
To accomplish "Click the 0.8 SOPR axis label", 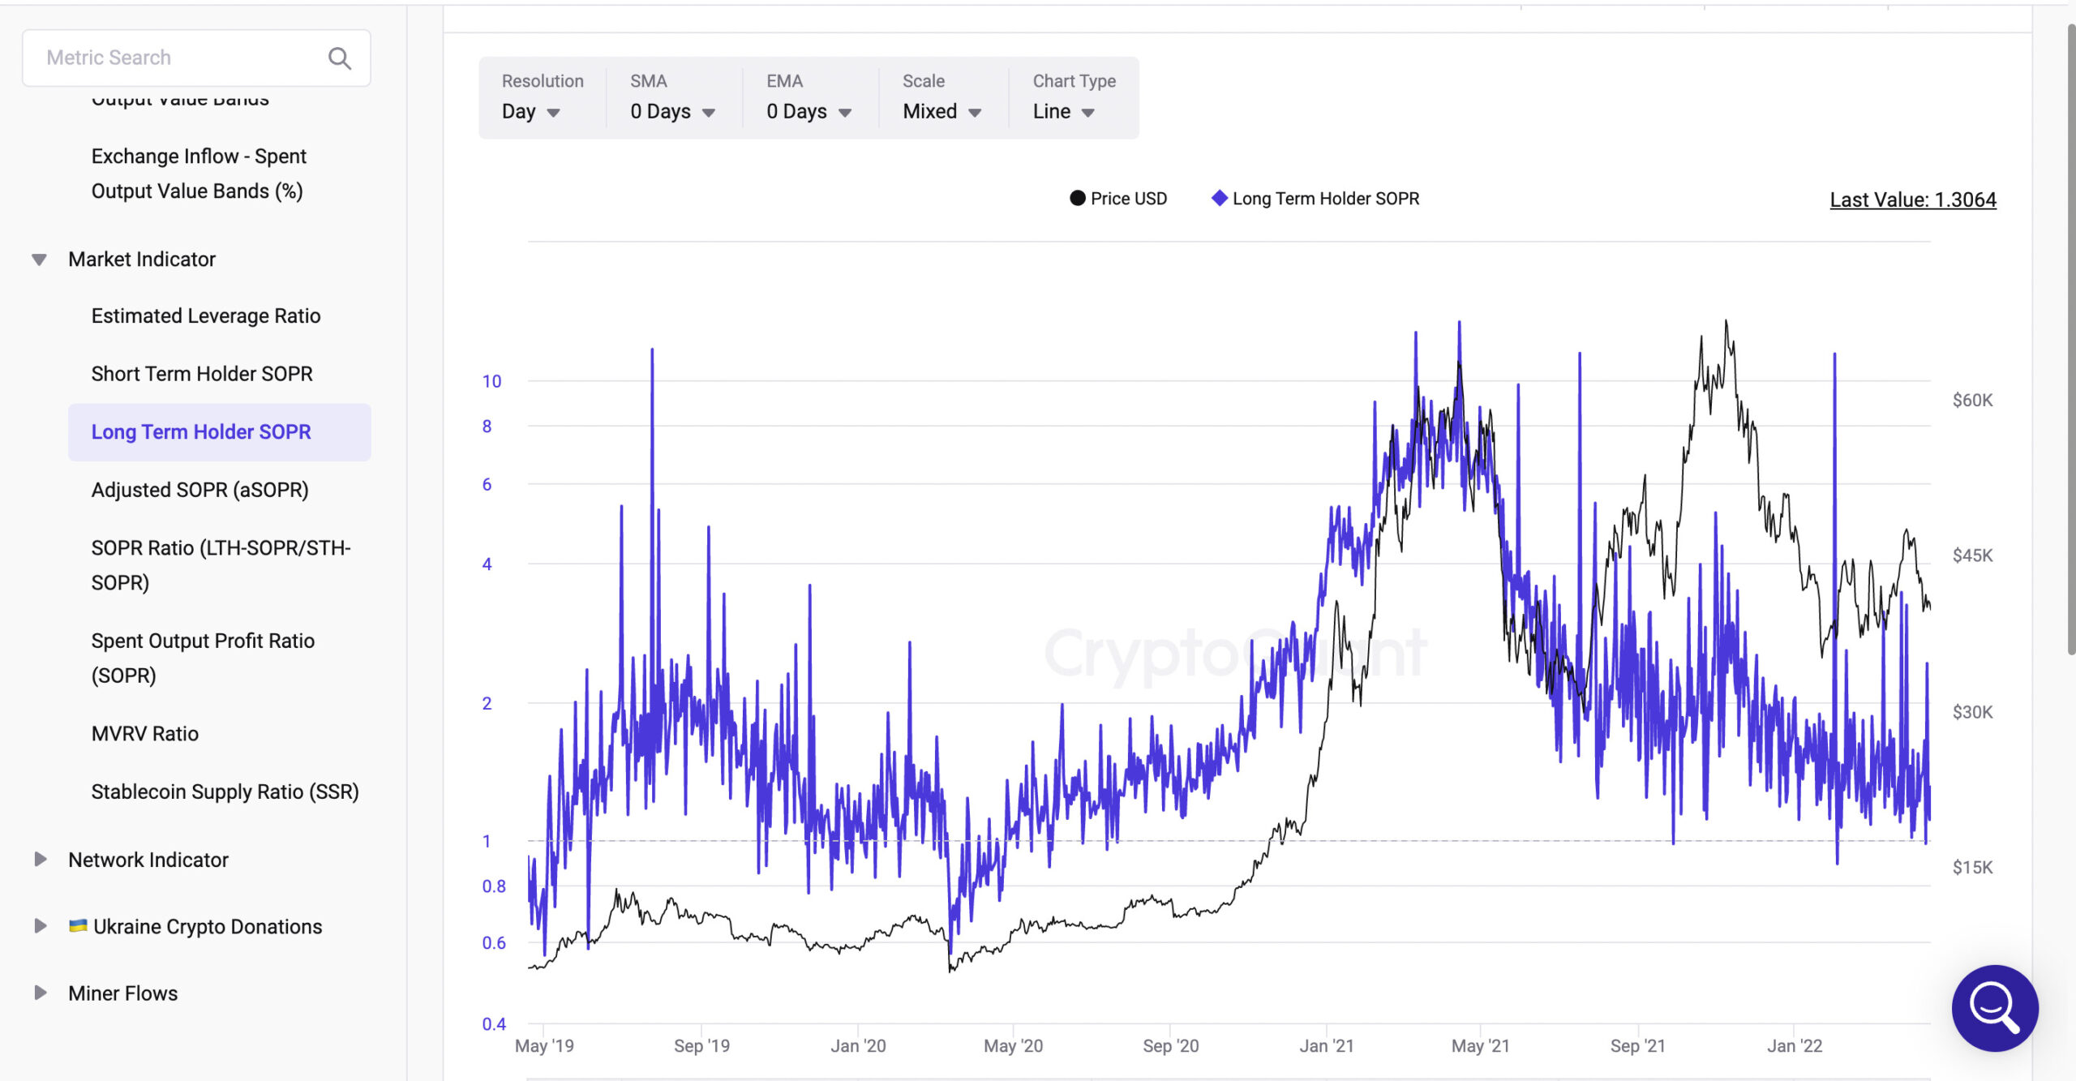I will click(x=494, y=886).
